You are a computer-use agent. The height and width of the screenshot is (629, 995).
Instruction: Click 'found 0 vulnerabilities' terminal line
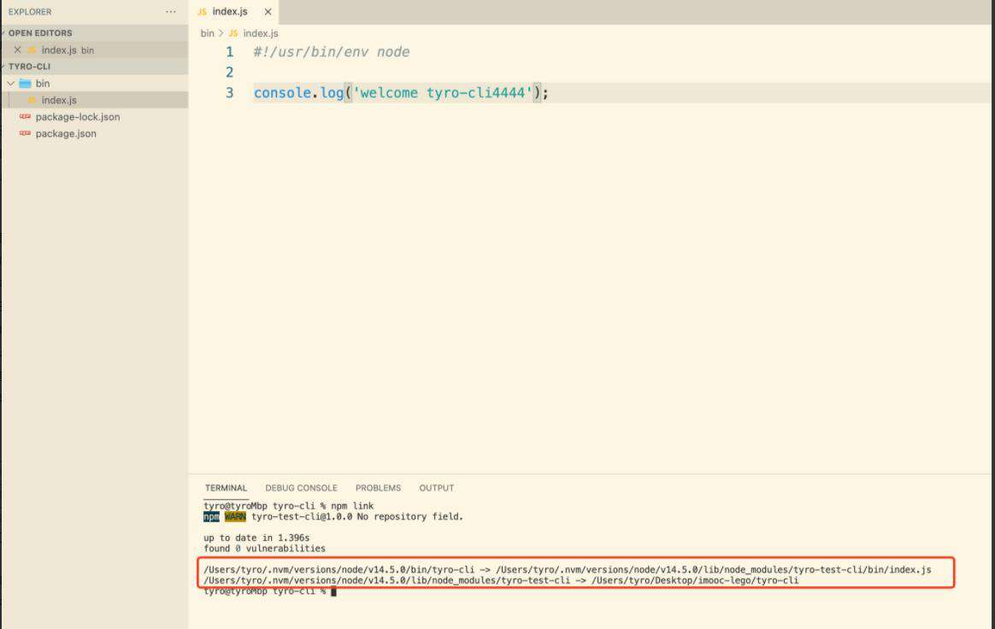(265, 549)
